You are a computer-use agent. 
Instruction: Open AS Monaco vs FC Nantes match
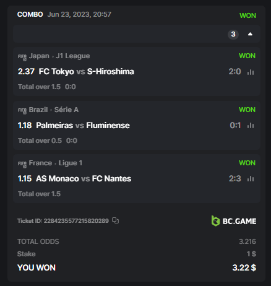84,178
